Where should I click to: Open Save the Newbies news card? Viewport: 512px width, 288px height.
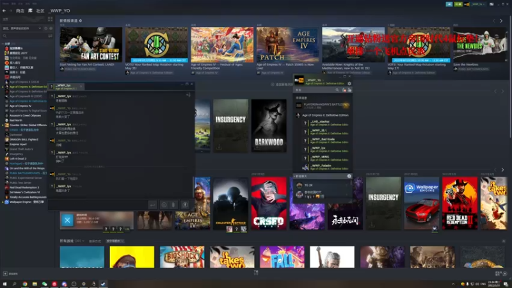(x=481, y=44)
